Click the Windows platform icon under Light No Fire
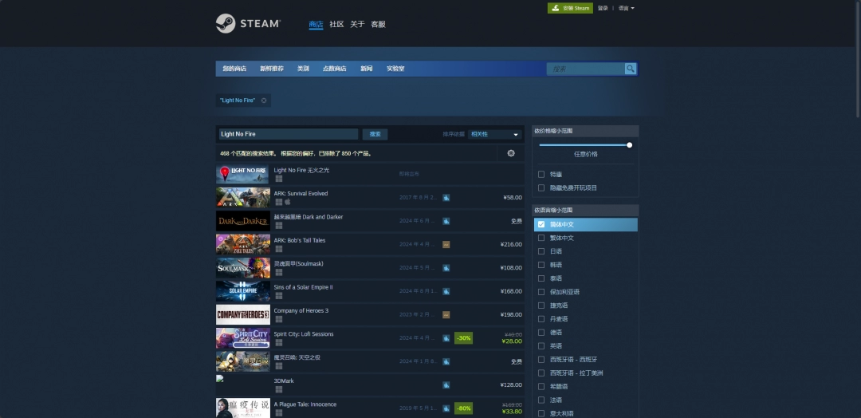 coord(279,179)
